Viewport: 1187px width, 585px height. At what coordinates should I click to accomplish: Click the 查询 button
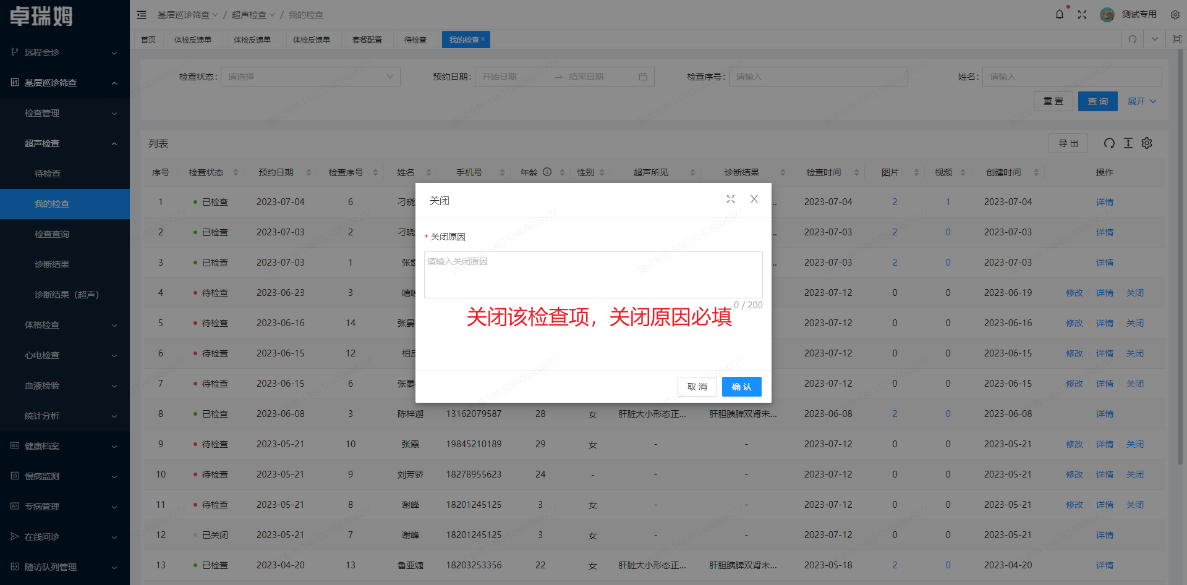coord(1098,101)
